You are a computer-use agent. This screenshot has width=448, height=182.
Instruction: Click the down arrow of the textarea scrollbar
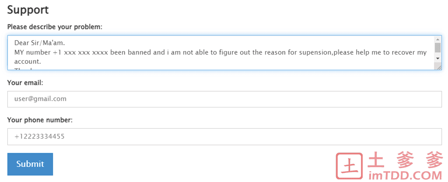coord(437,58)
